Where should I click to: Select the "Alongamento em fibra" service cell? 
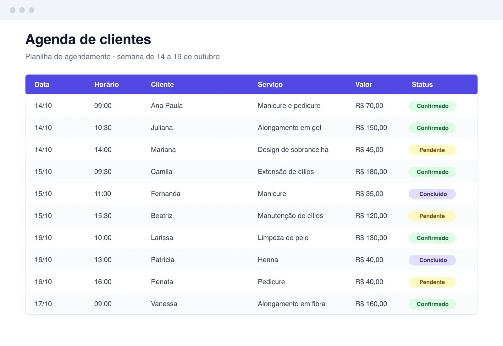pyautogui.click(x=291, y=304)
